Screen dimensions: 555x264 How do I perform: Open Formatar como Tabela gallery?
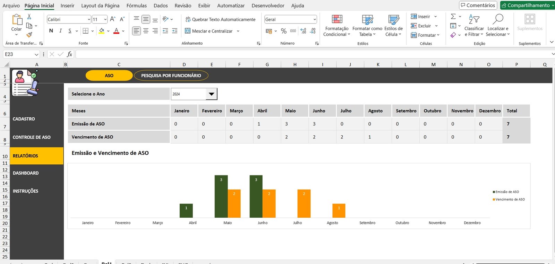[x=367, y=25]
